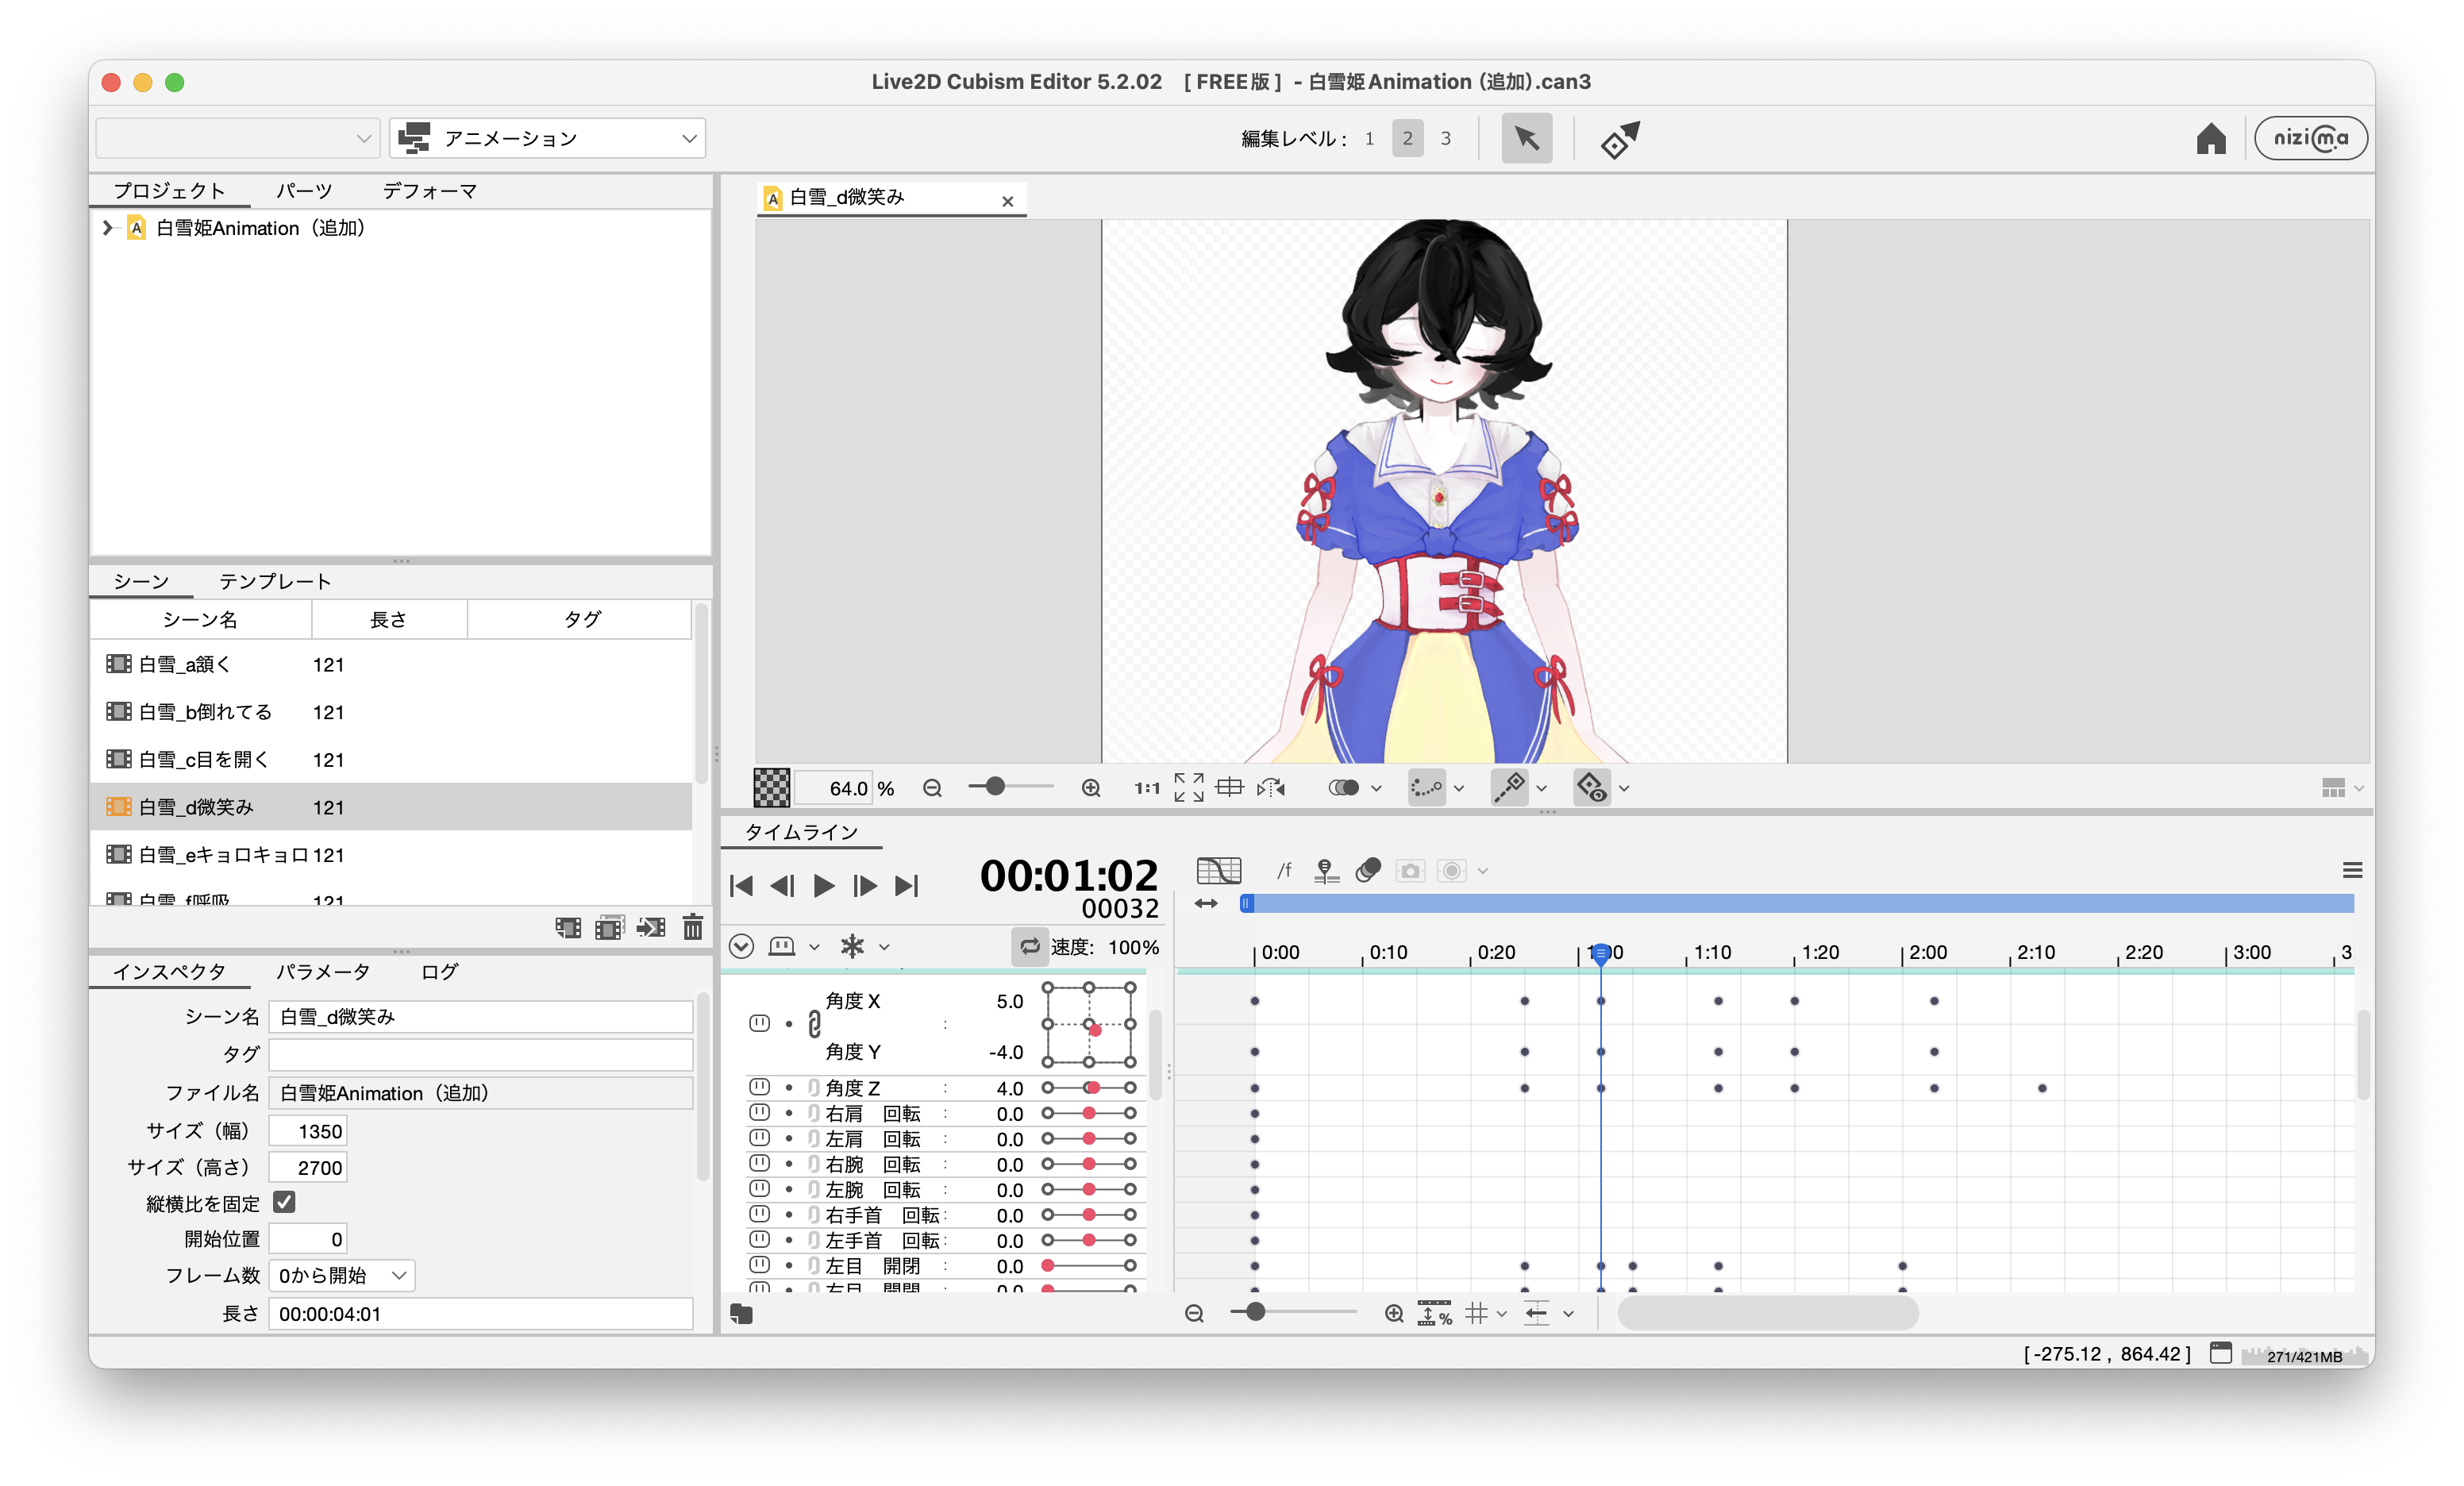Open the アニメーション workspace dropdown

point(547,138)
